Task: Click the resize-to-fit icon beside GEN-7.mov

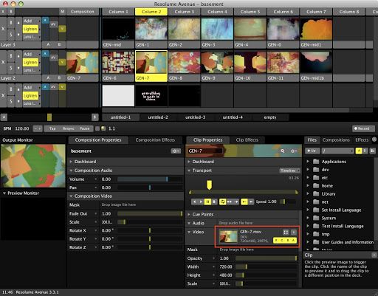Action: click(286, 232)
